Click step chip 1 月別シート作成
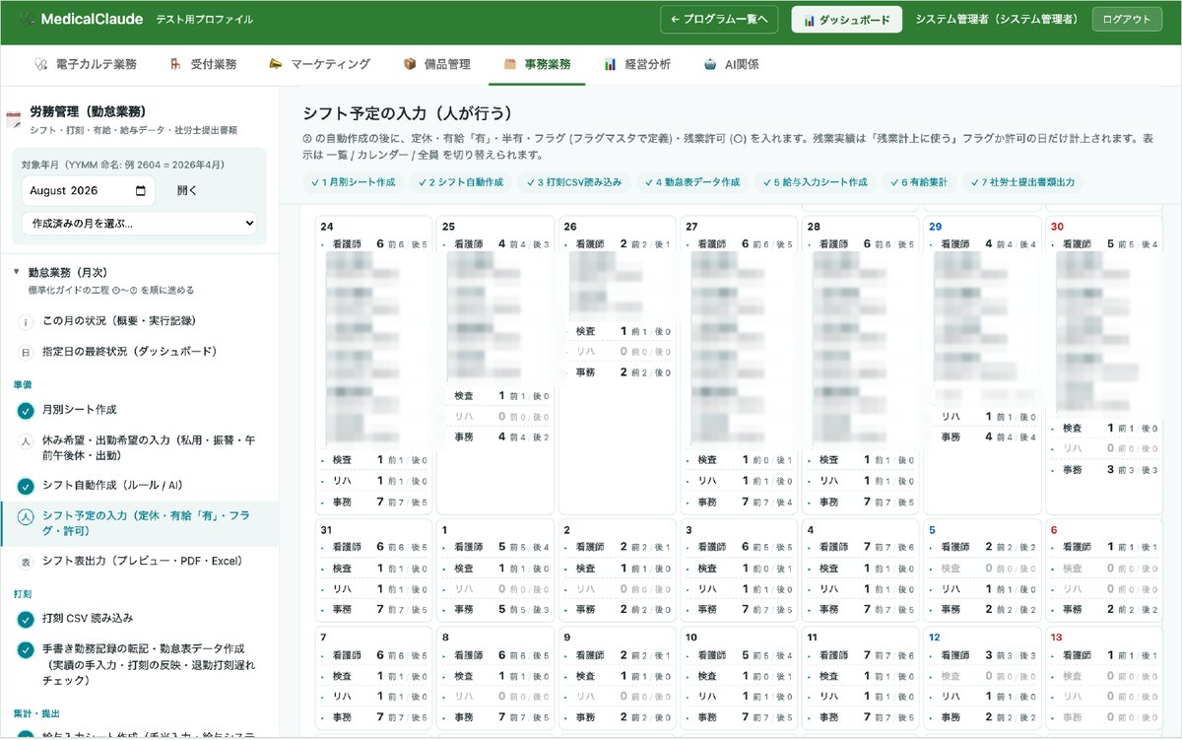 tap(353, 182)
